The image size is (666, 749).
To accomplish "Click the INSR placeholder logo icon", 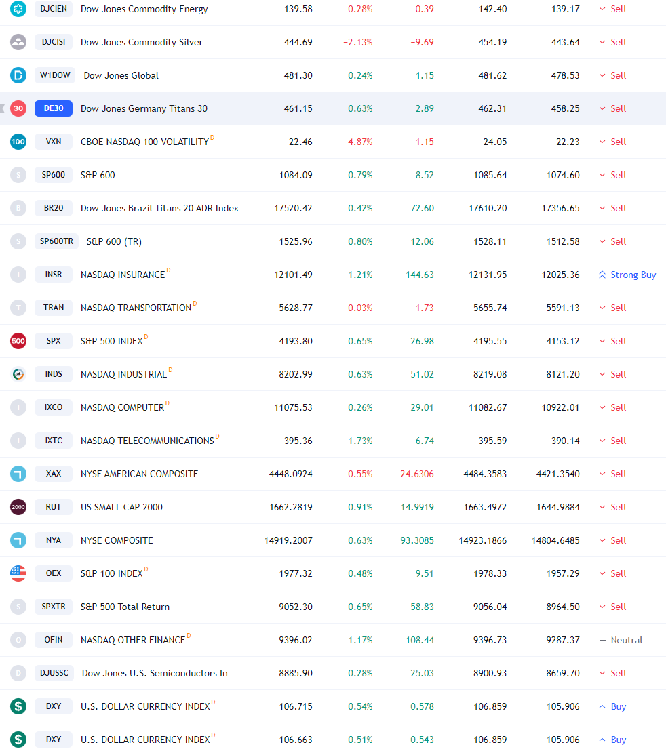I will click(18, 275).
